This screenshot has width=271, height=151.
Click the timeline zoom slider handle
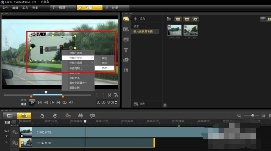pos(253,115)
